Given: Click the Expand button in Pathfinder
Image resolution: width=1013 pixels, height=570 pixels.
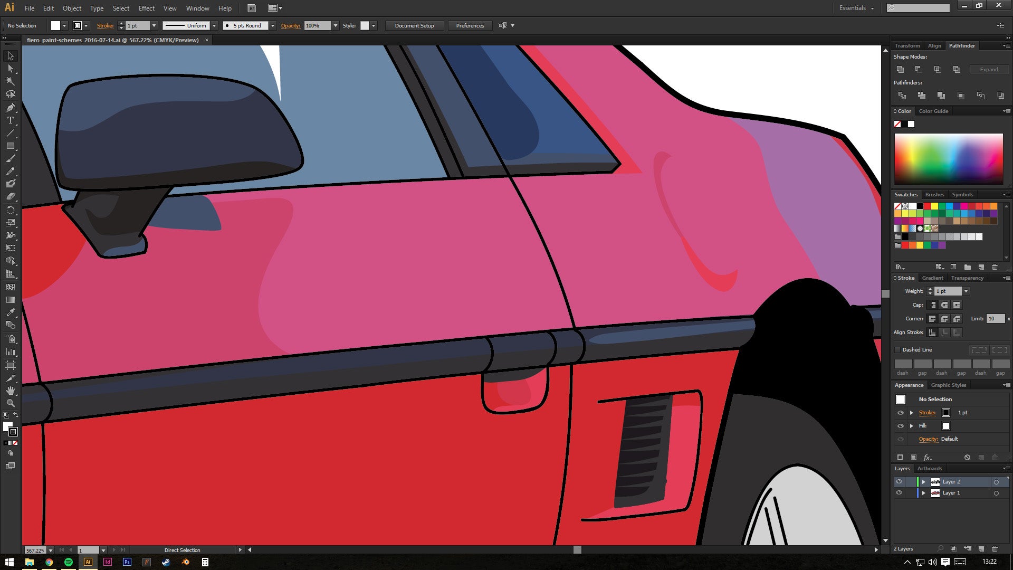Looking at the screenshot, I should point(989,70).
